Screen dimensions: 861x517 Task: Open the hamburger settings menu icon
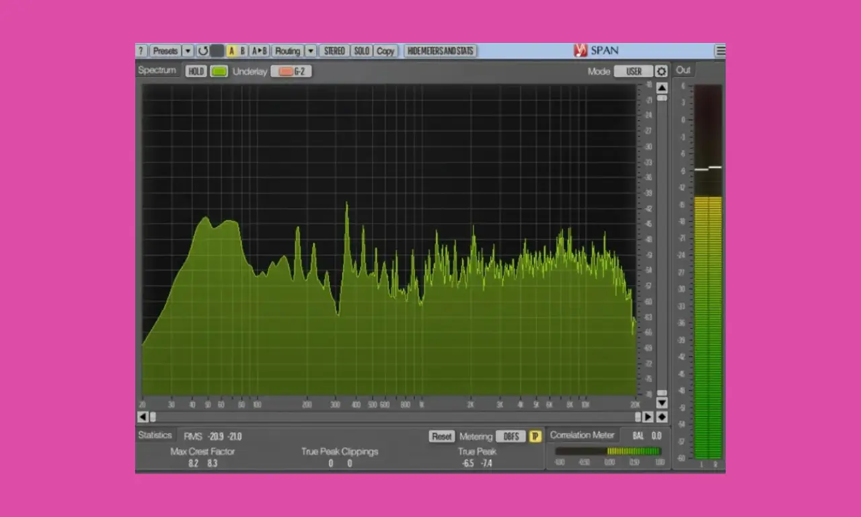click(x=720, y=51)
